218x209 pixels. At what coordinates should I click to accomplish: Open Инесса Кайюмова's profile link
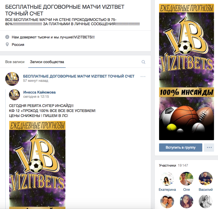coord(39,92)
